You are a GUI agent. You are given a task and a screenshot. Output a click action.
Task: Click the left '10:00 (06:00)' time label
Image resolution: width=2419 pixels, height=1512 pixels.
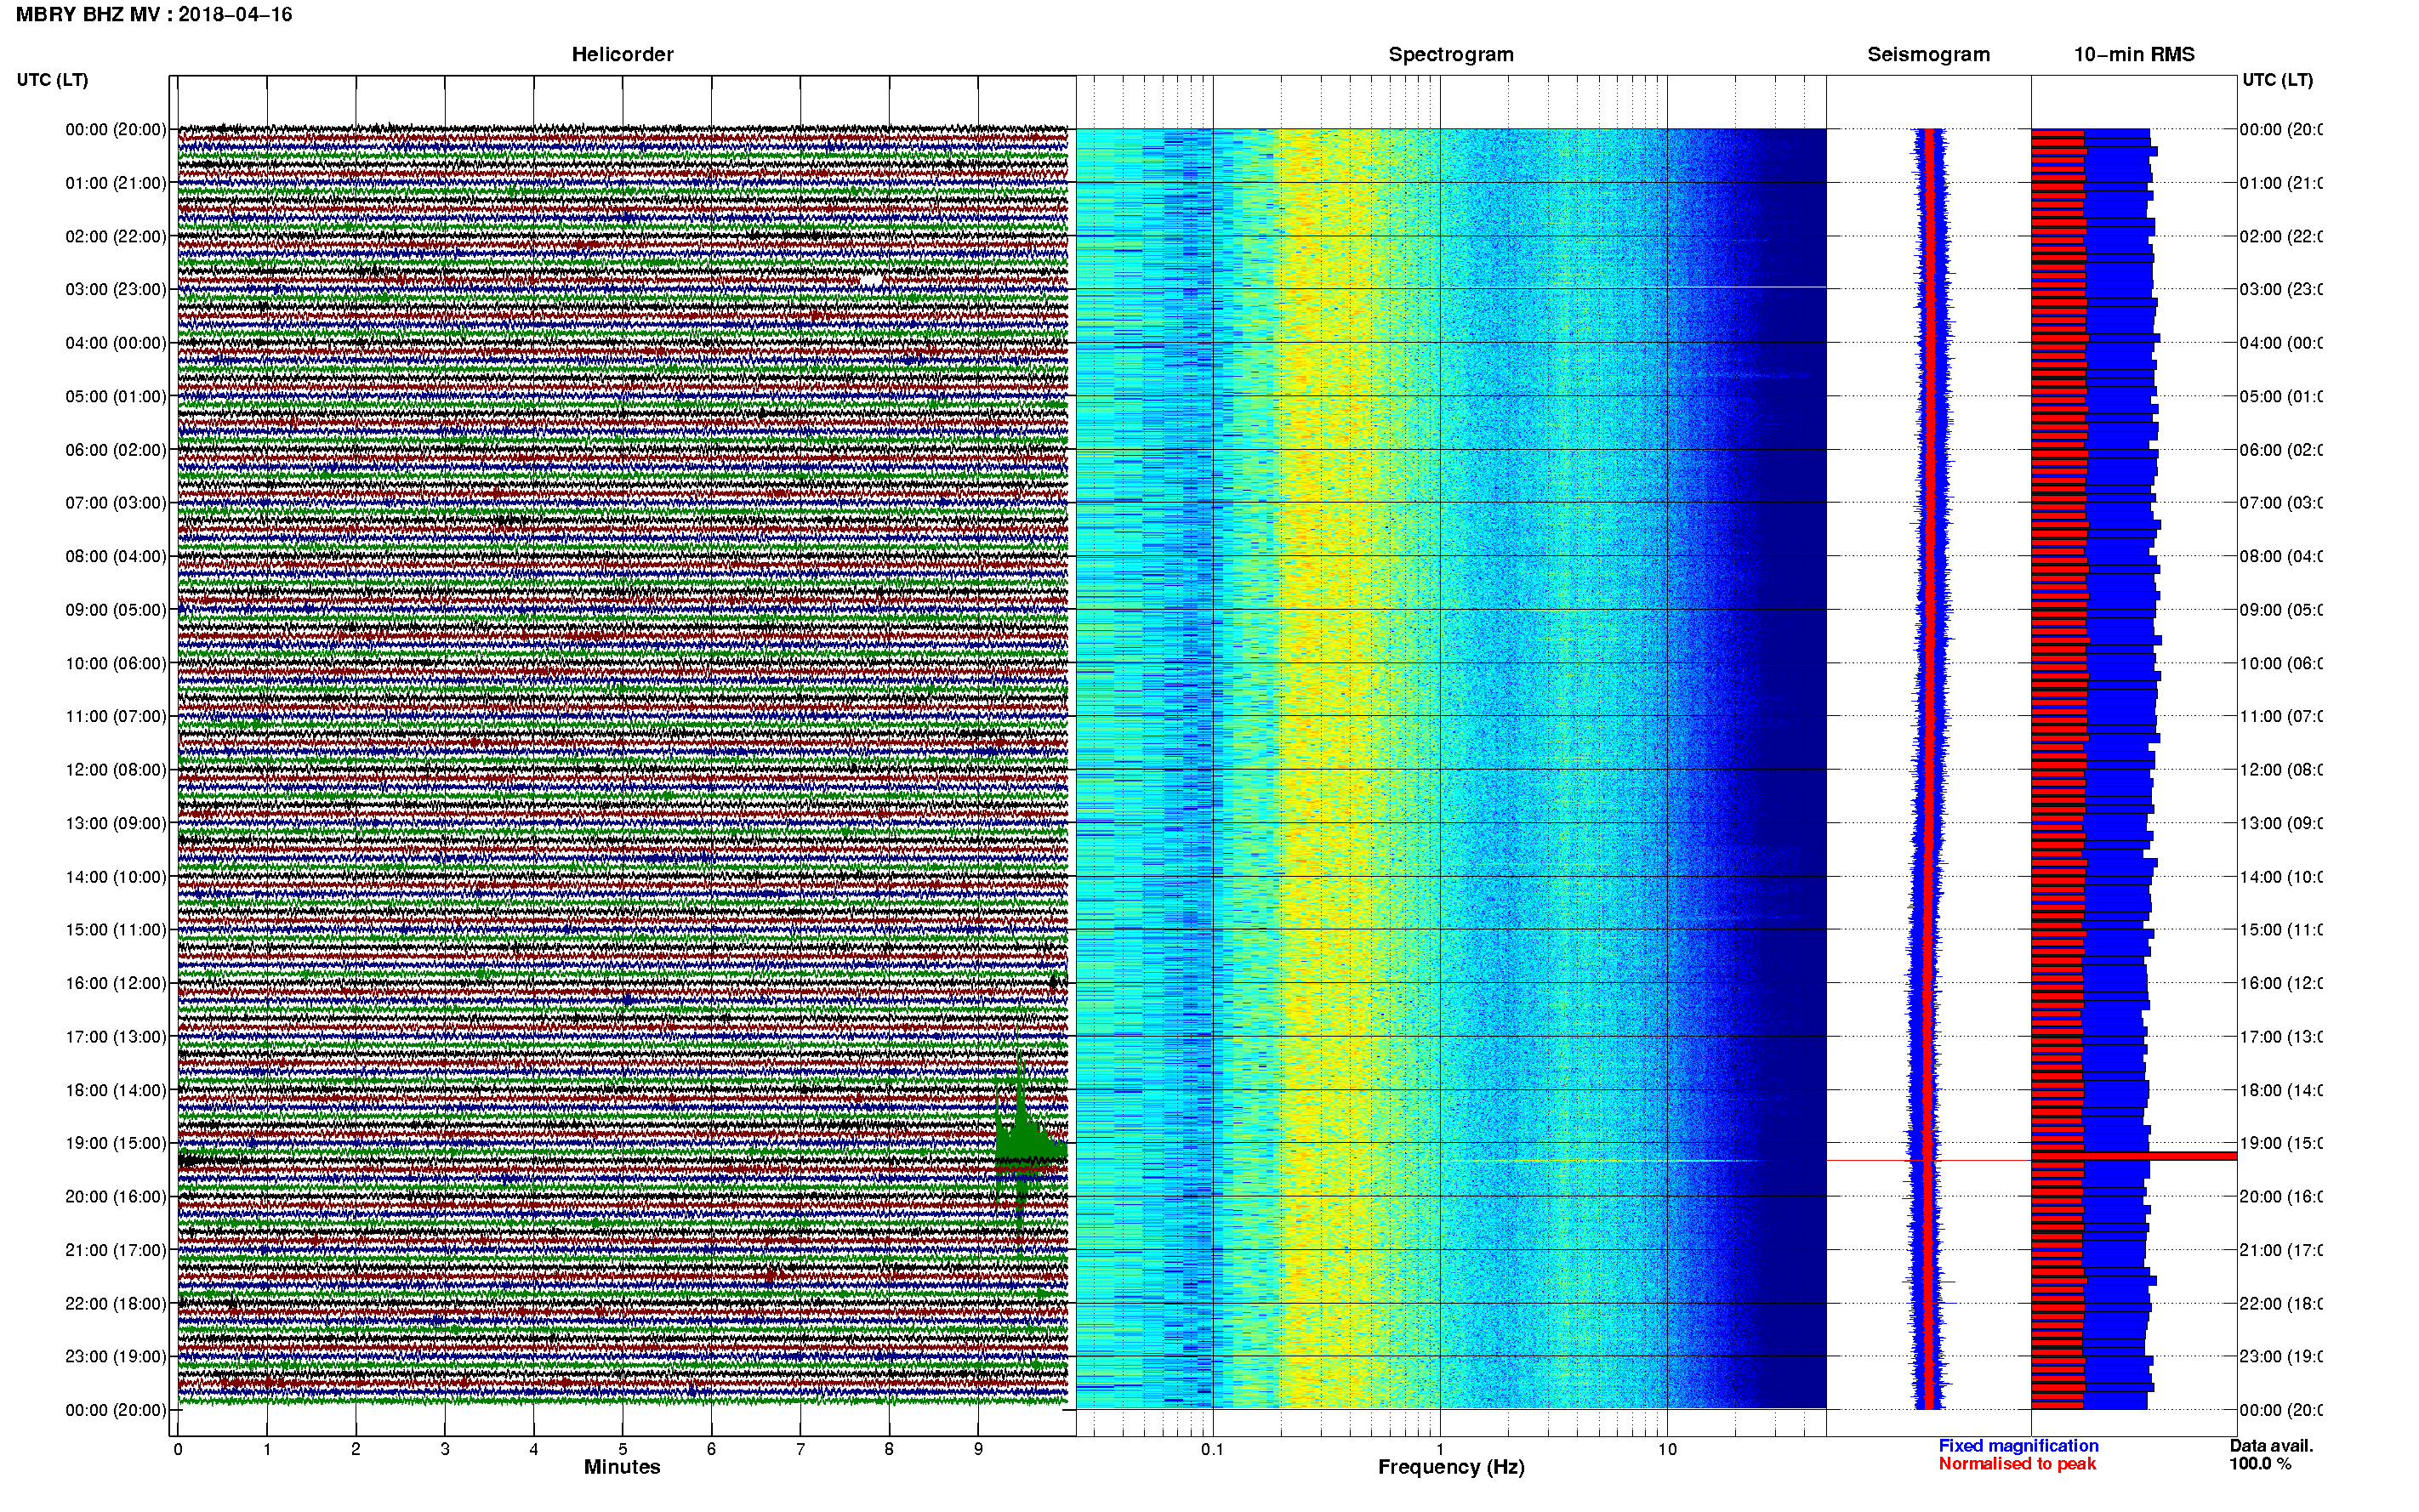click(116, 663)
